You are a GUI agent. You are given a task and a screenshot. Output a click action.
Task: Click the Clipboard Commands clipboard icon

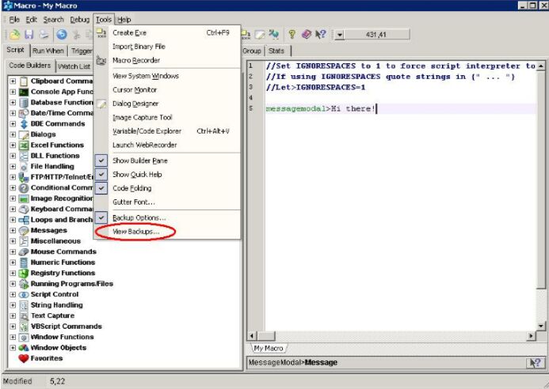[24, 81]
